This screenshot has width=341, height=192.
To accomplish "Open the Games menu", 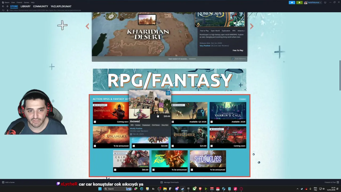I will point(26,2).
